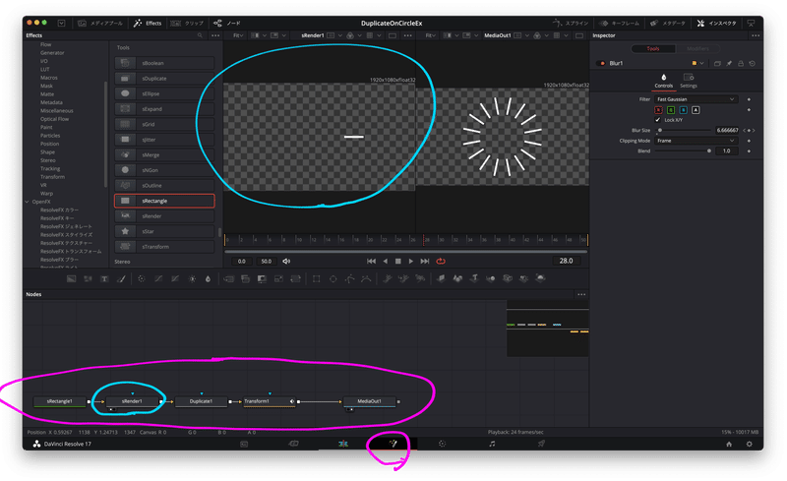Toggle the Effects library button in the top bar
The image size is (787, 481).
click(148, 23)
